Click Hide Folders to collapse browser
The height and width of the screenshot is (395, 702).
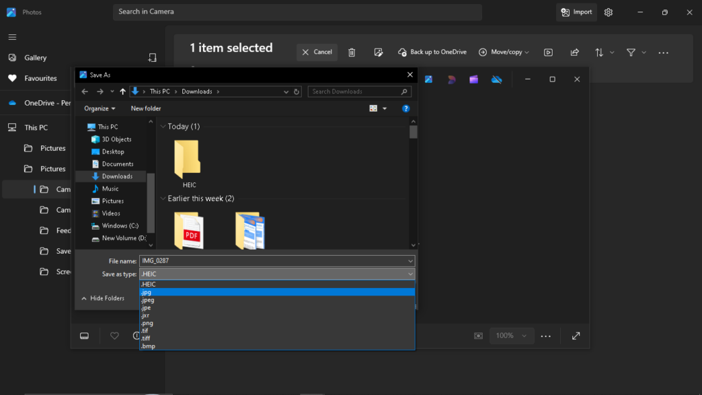(103, 298)
